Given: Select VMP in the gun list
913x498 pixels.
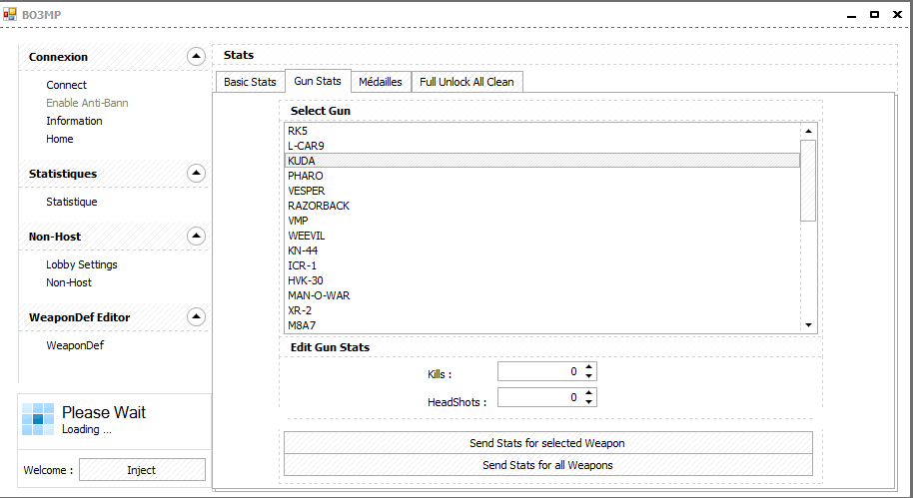Looking at the screenshot, I should [542, 221].
